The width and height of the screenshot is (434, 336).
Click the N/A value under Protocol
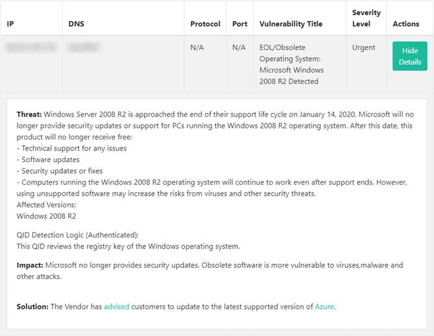pyautogui.click(x=198, y=47)
